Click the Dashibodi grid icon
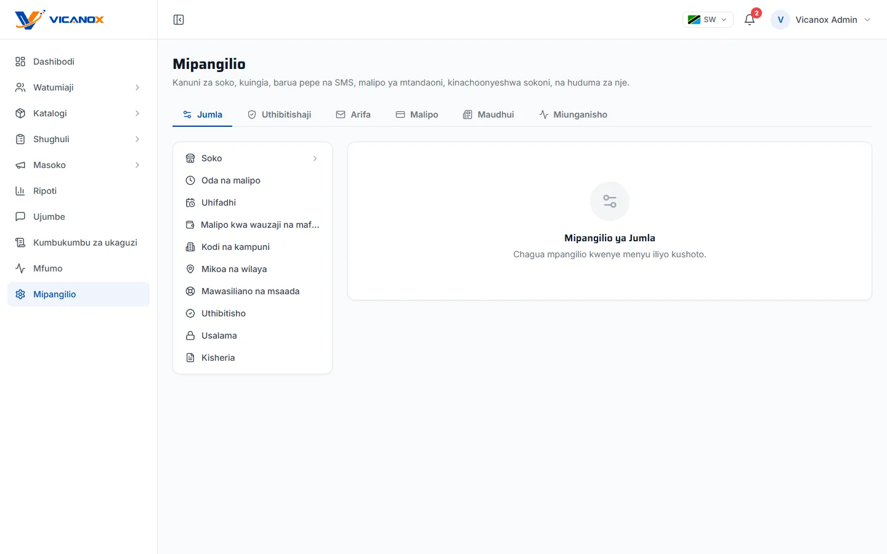 (20, 62)
